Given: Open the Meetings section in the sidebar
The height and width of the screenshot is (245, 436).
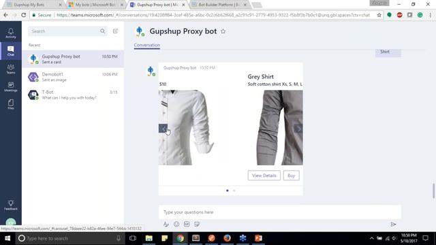Looking at the screenshot, I should (x=11, y=86).
